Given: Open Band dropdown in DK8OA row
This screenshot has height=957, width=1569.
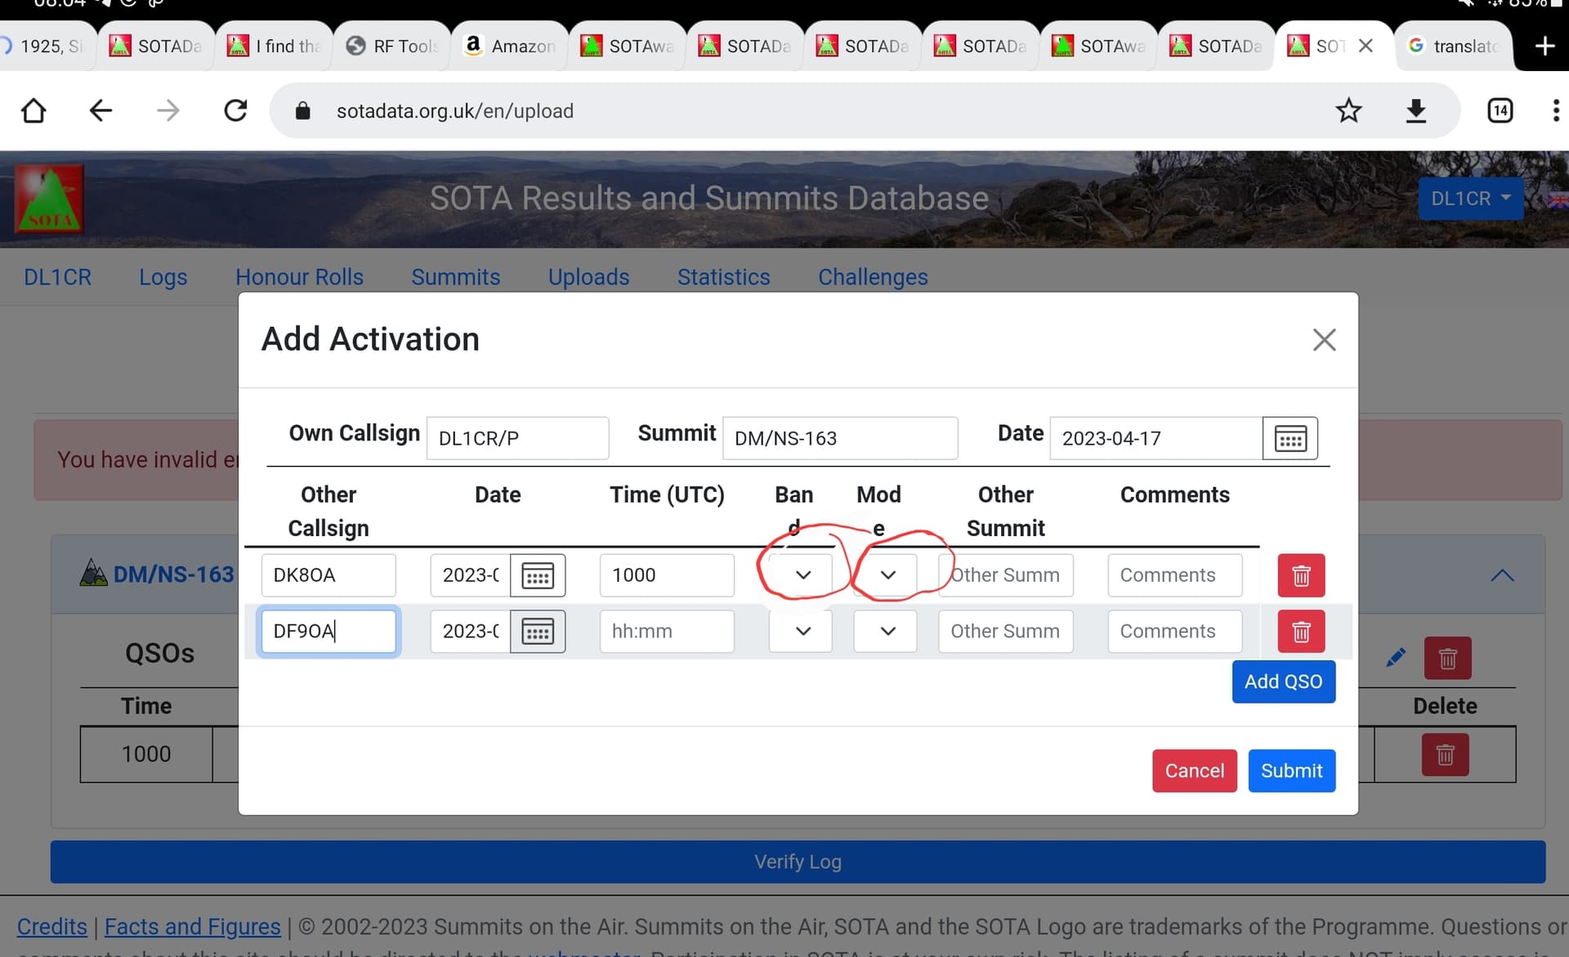Looking at the screenshot, I should tap(802, 575).
